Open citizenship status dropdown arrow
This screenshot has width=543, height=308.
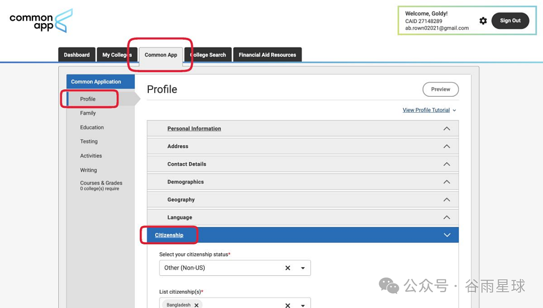tap(303, 268)
